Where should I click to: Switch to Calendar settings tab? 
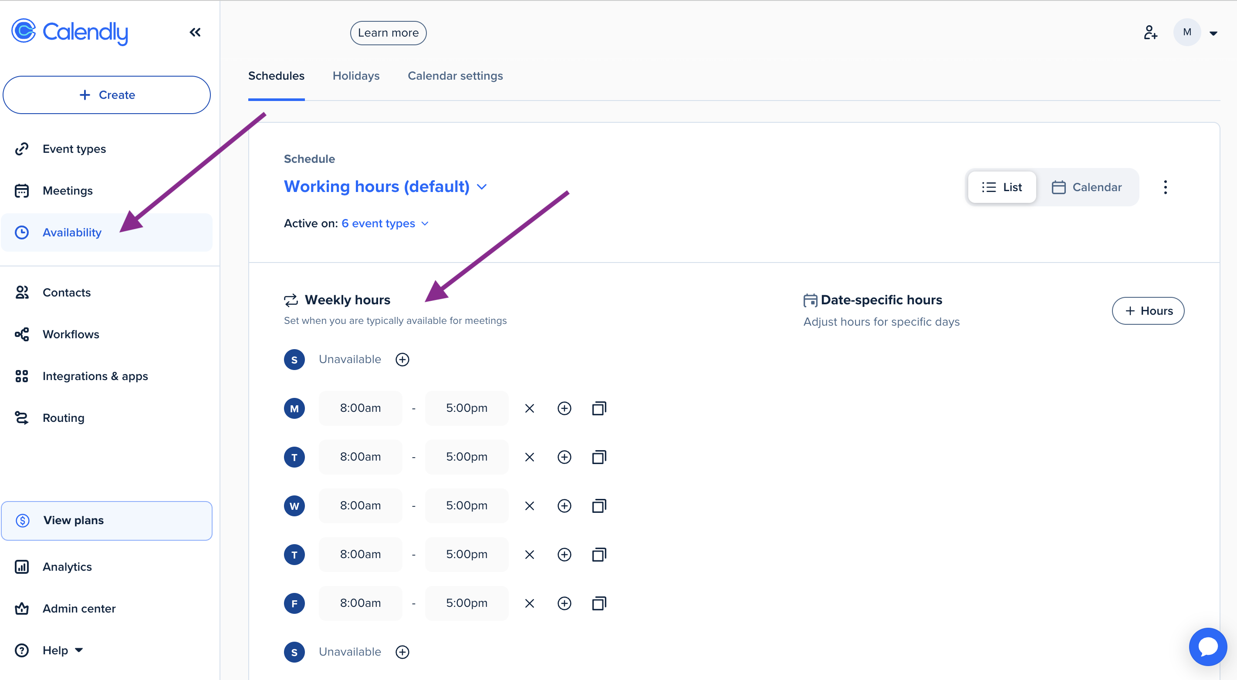[455, 76]
